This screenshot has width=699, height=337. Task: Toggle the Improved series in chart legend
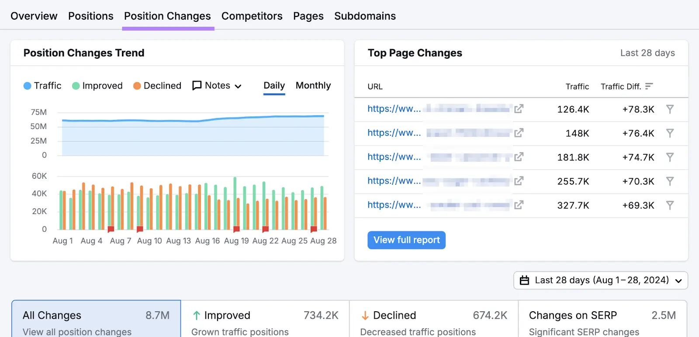pyautogui.click(x=97, y=86)
